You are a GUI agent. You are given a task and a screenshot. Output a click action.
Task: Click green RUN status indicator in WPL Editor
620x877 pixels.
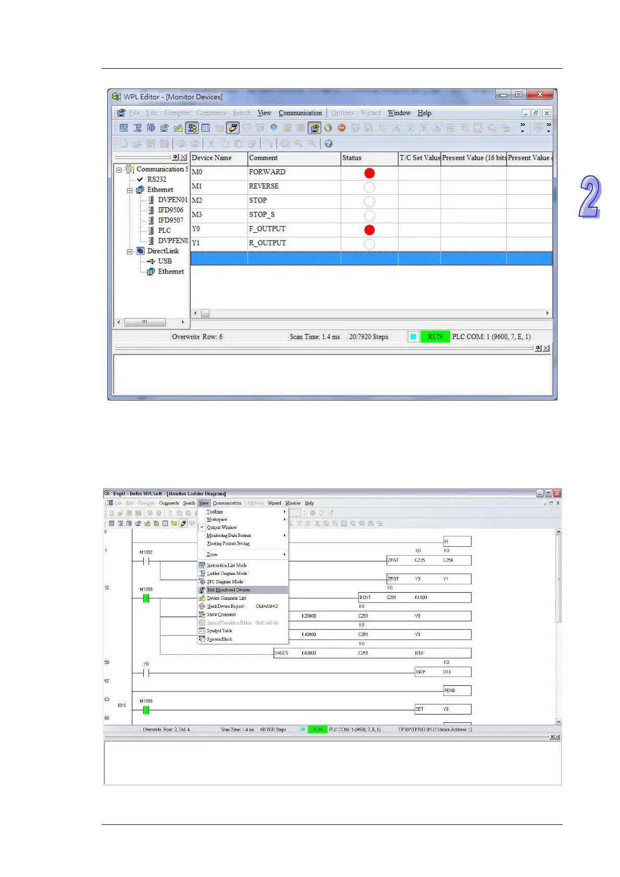click(435, 337)
